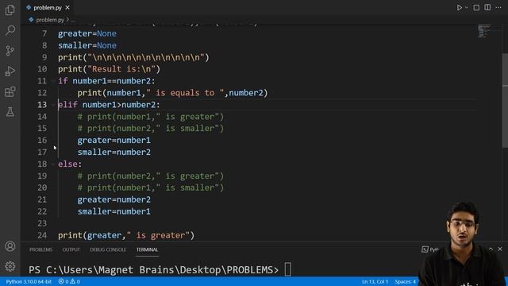Collapse the if block at line 11

pos(53,81)
